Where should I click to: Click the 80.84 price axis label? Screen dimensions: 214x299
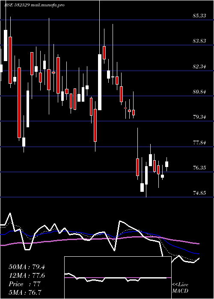coord(199,92)
